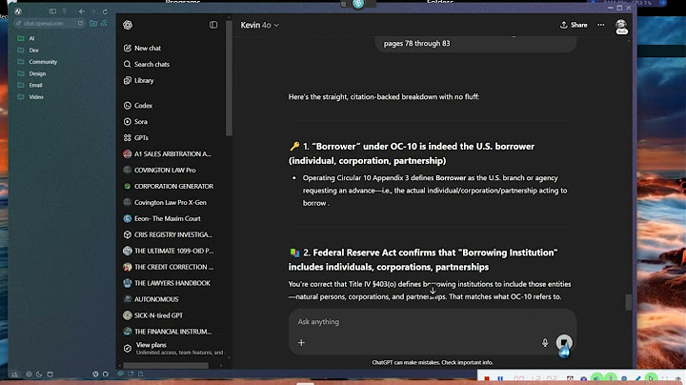This screenshot has height=385, width=686.
Task: Click the ChatGPT logo icon
Action: [128, 25]
